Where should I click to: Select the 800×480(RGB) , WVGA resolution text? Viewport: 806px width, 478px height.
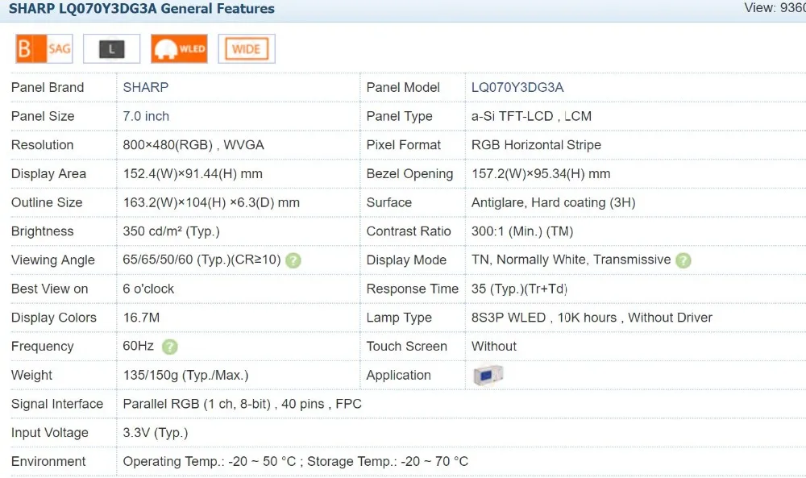click(193, 145)
